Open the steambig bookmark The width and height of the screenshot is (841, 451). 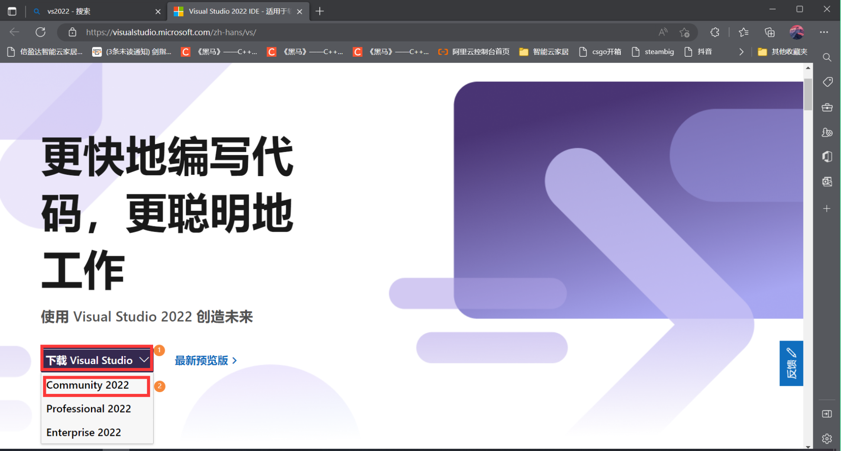tap(653, 52)
